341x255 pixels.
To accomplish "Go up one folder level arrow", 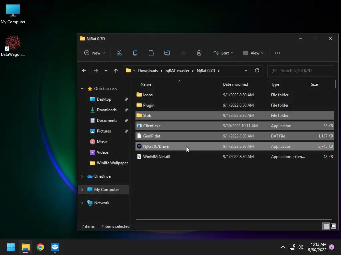I will tap(116, 71).
